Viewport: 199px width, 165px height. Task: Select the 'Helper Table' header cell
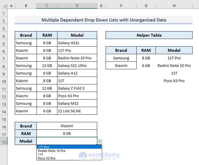149,35
